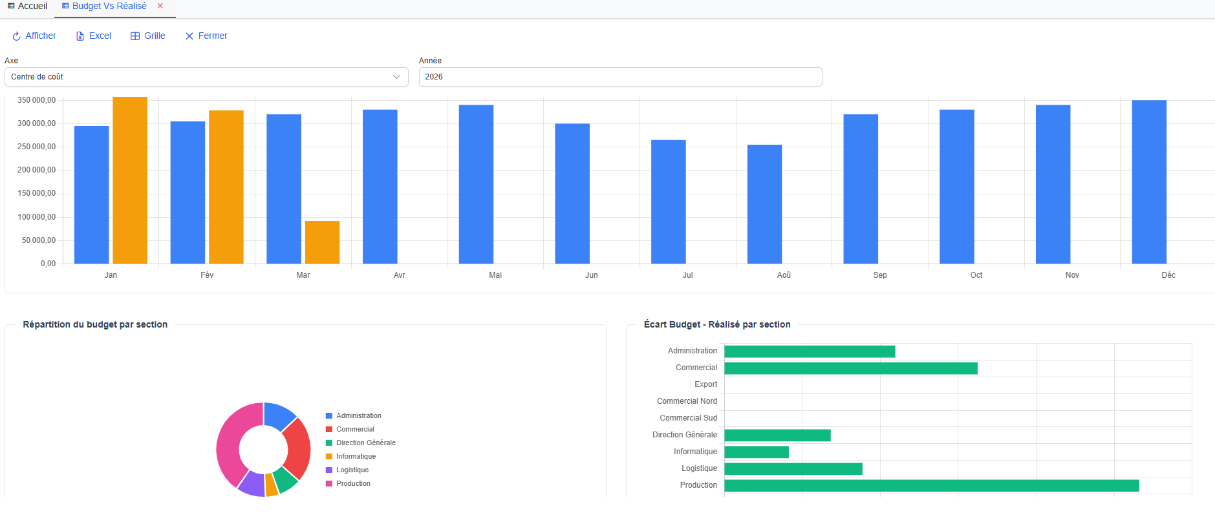Toggle Logistique legend entry
This screenshot has width=1215, height=522.
(x=352, y=470)
